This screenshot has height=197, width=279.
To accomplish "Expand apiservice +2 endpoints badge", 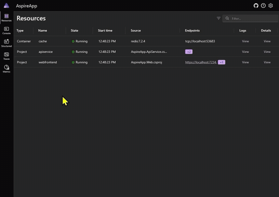I will coord(189,52).
